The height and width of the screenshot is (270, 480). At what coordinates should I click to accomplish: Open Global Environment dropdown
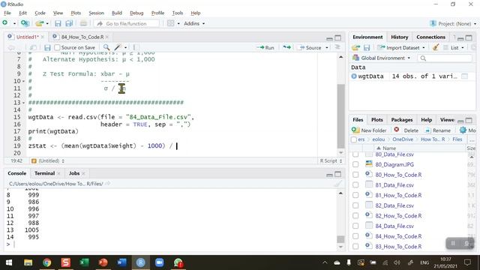[382, 58]
